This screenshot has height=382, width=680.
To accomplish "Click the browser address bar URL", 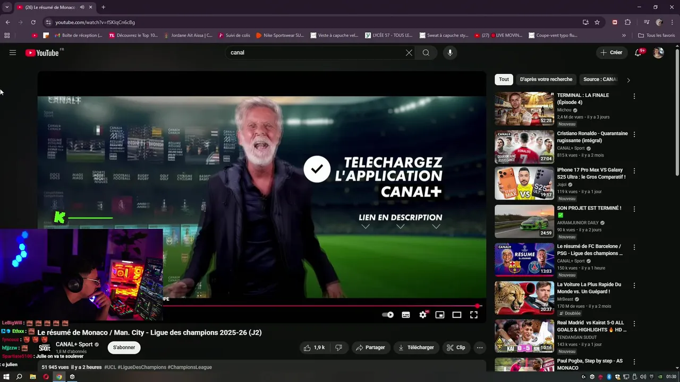I will coord(95,22).
